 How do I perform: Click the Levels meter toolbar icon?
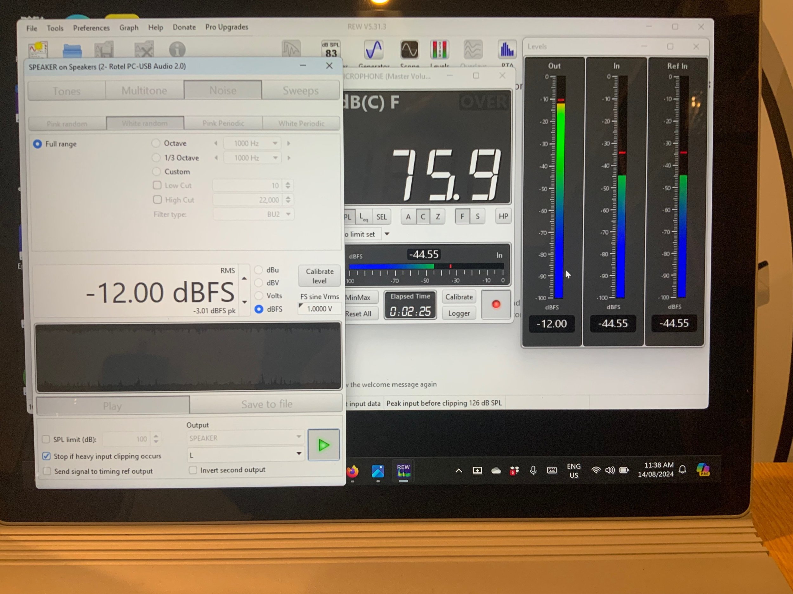click(440, 50)
